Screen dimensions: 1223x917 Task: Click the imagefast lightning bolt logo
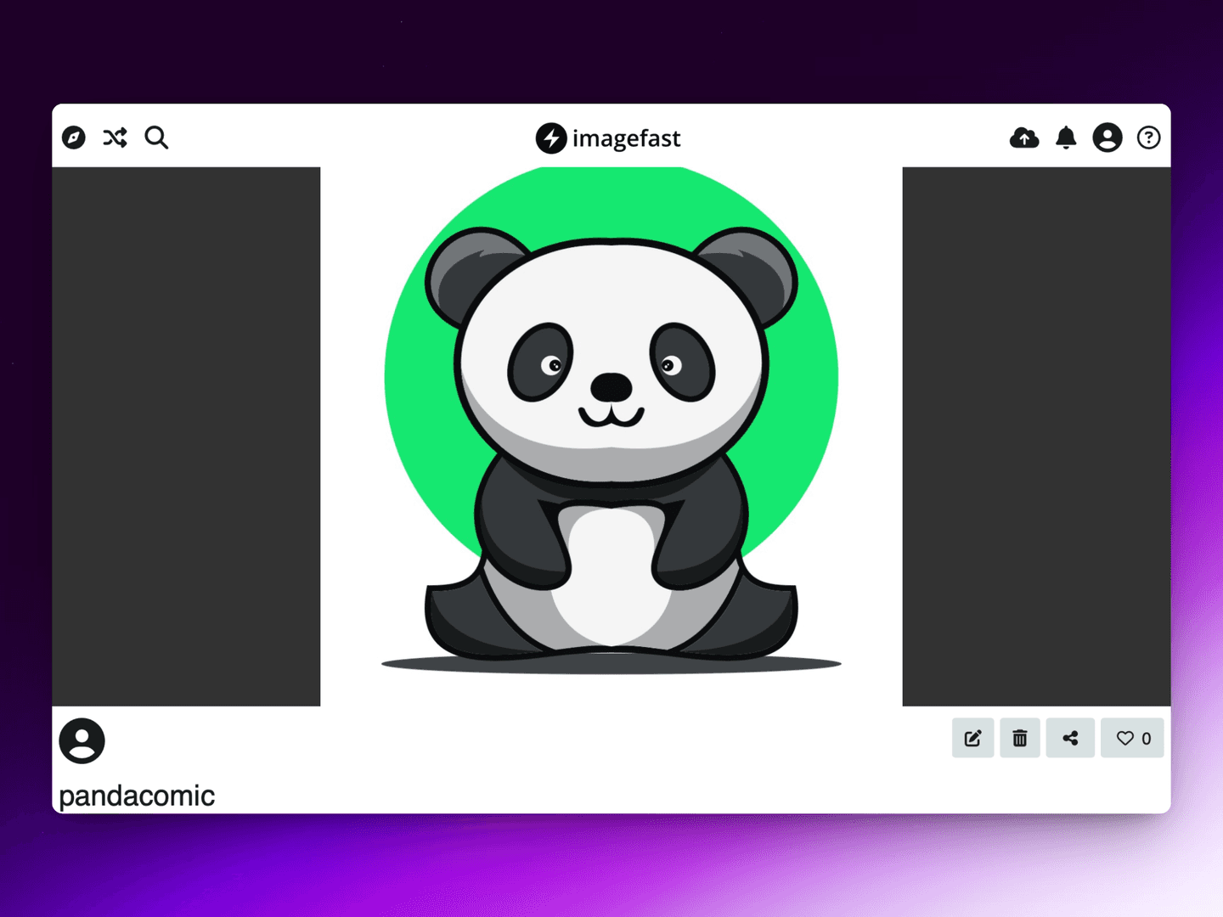551,138
